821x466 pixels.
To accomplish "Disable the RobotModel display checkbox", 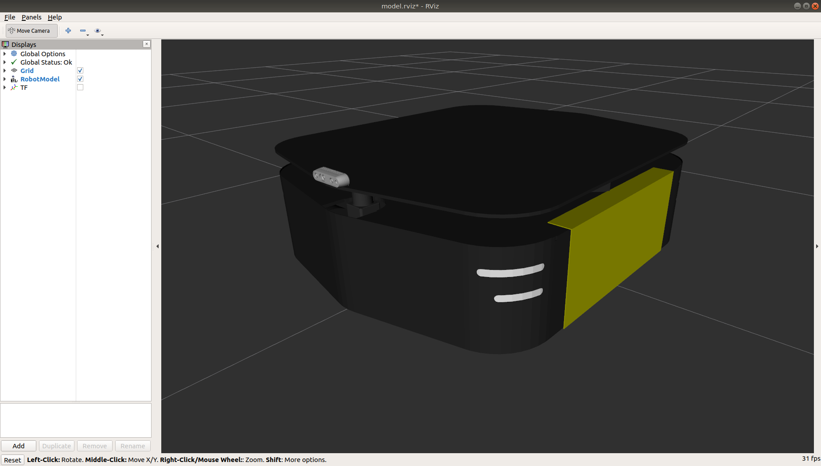I will coord(80,79).
